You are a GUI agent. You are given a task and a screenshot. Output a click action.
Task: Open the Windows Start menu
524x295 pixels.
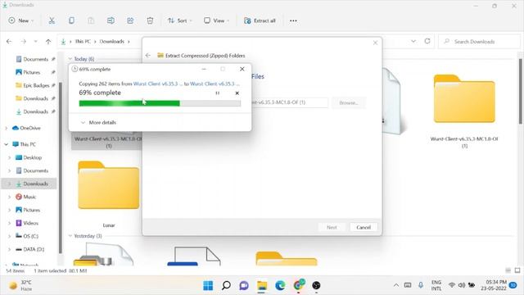pos(208,285)
